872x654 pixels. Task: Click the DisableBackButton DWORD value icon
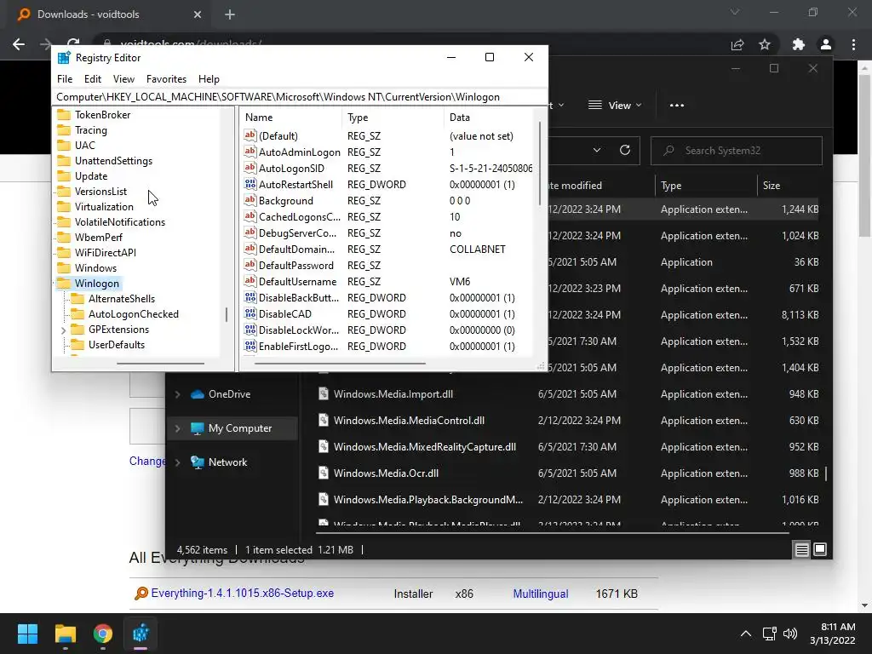[250, 297]
